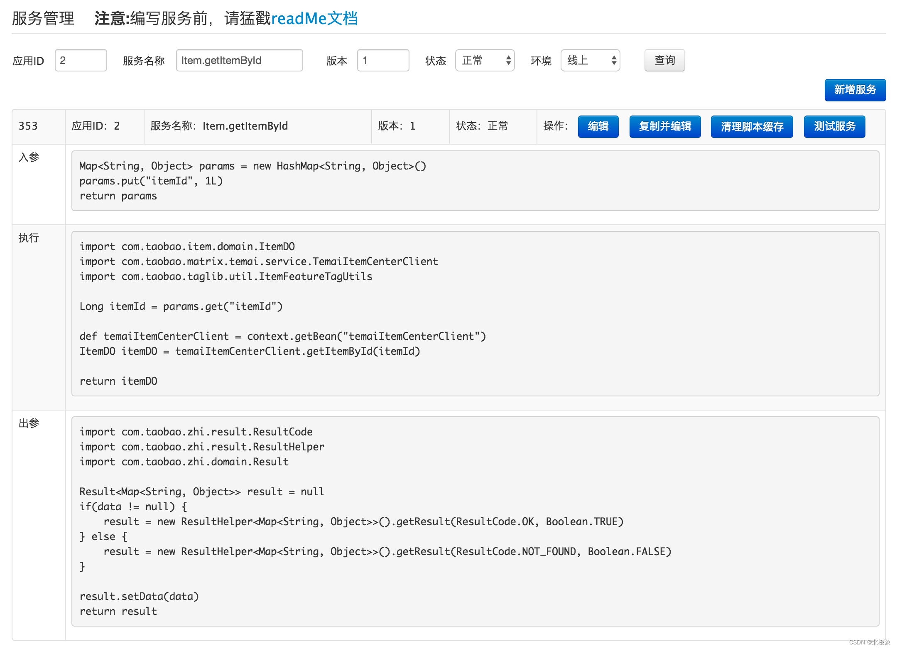Viewport: 897px width, 649px height.
Task: Click the 'ItemDO itemDO = temaiItemCenterClient.getItemById' line
Action: pyautogui.click(x=250, y=352)
